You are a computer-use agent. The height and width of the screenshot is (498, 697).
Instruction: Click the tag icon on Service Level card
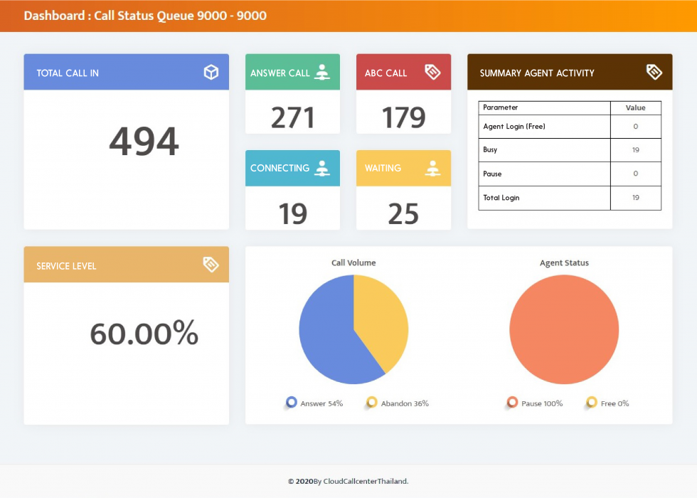tap(211, 265)
